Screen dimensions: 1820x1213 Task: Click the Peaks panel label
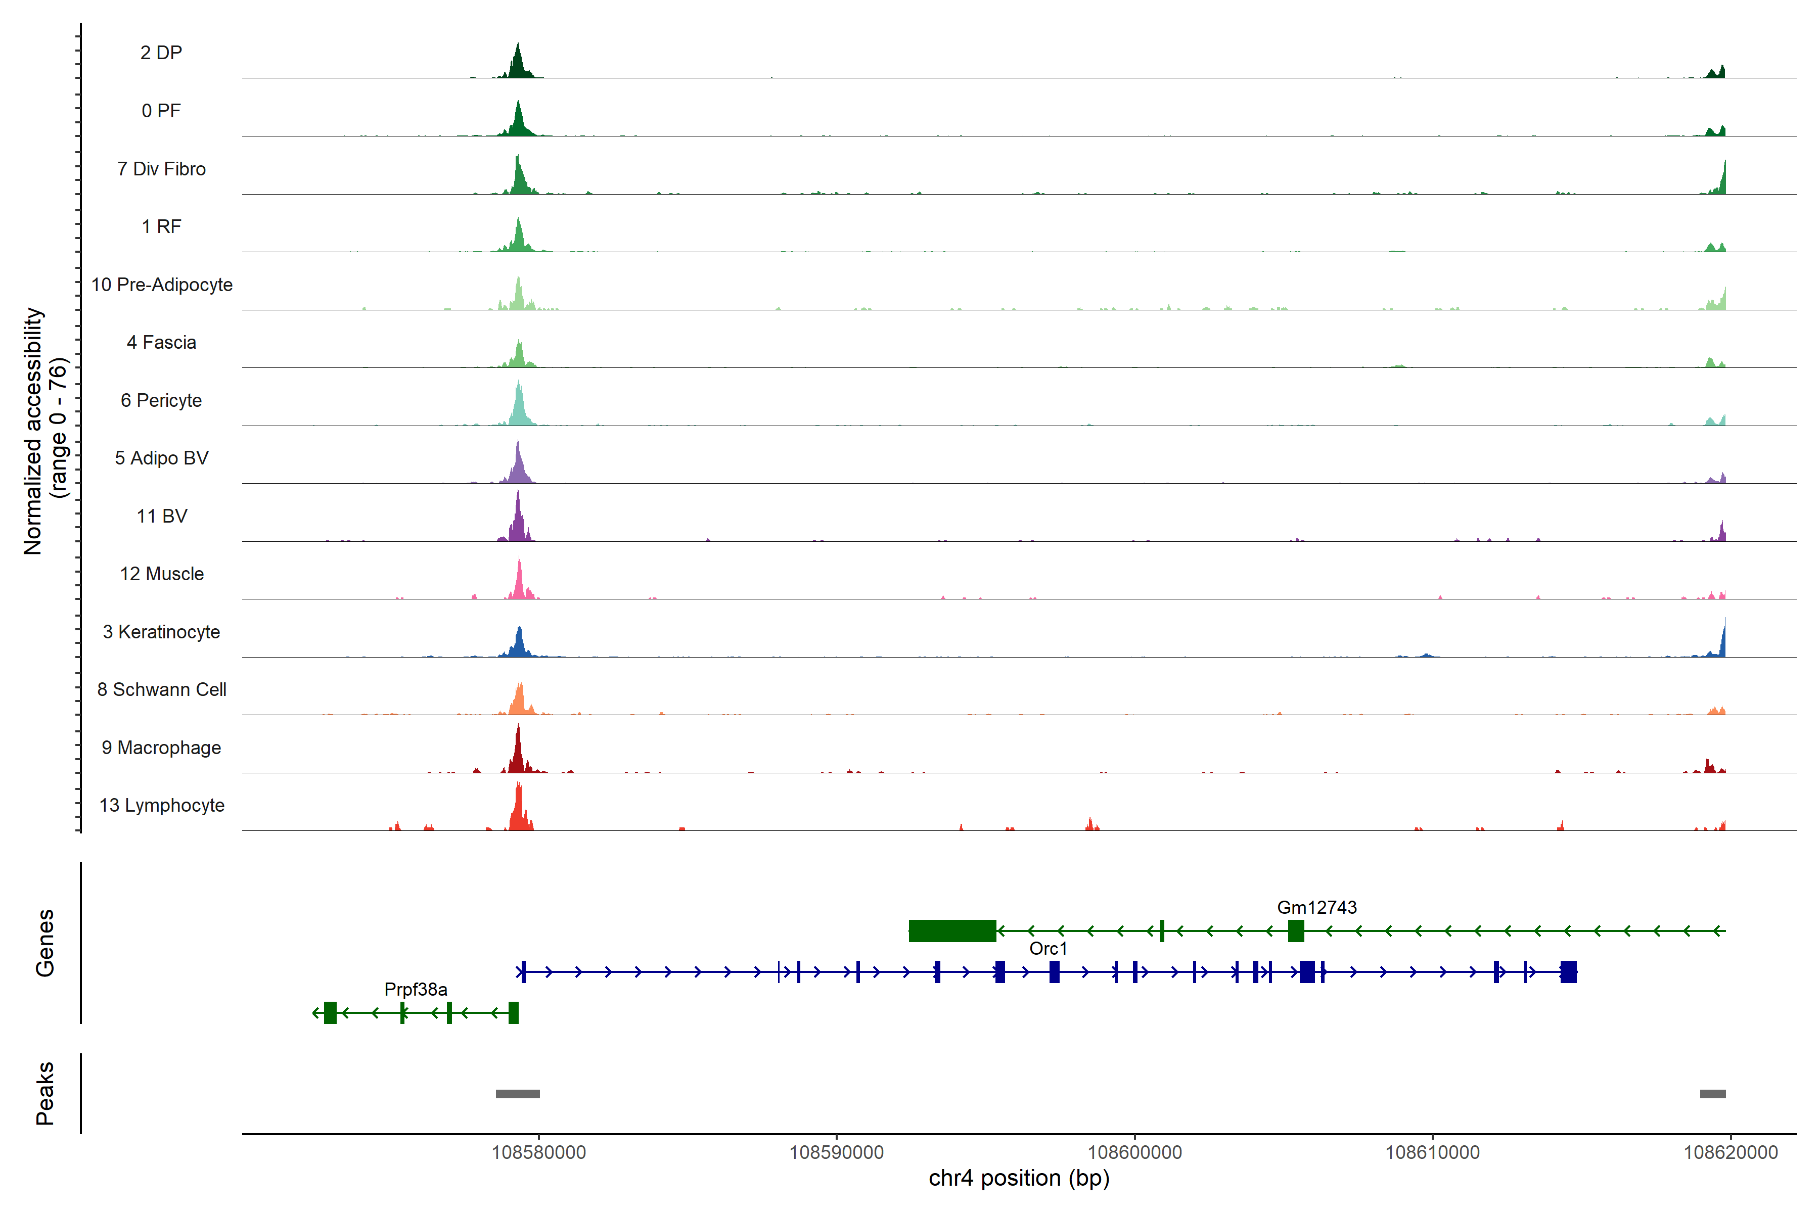45,1093
